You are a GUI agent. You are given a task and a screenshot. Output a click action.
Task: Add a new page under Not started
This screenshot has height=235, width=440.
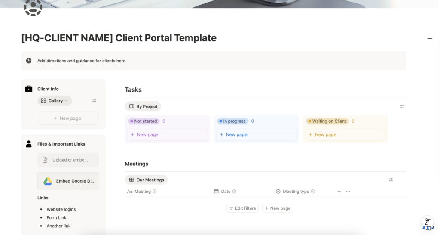coord(167,134)
